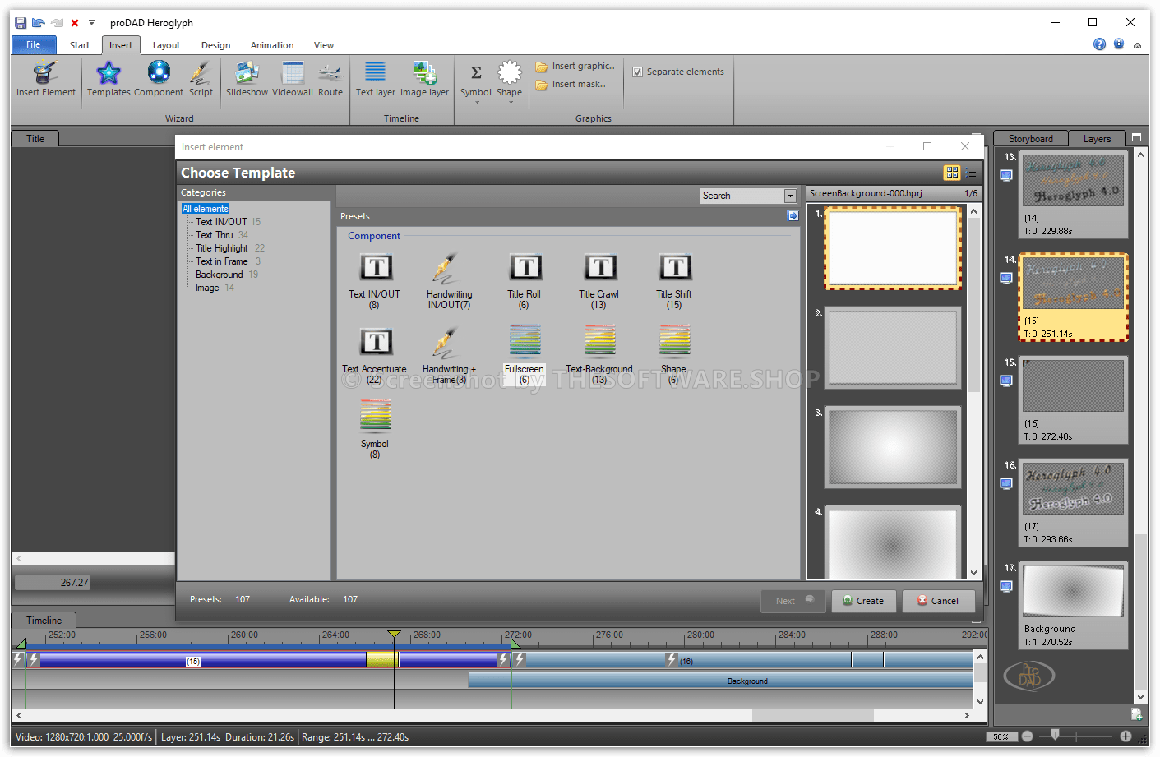
Task: Select the Symbol preset group
Action: click(375, 418)
